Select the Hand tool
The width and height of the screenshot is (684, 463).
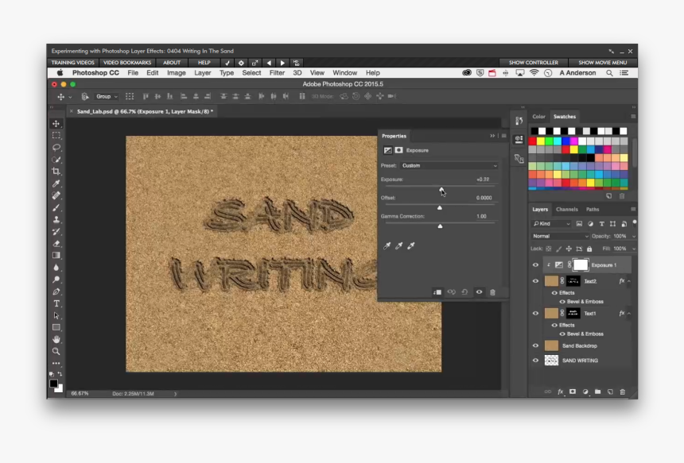56,339
